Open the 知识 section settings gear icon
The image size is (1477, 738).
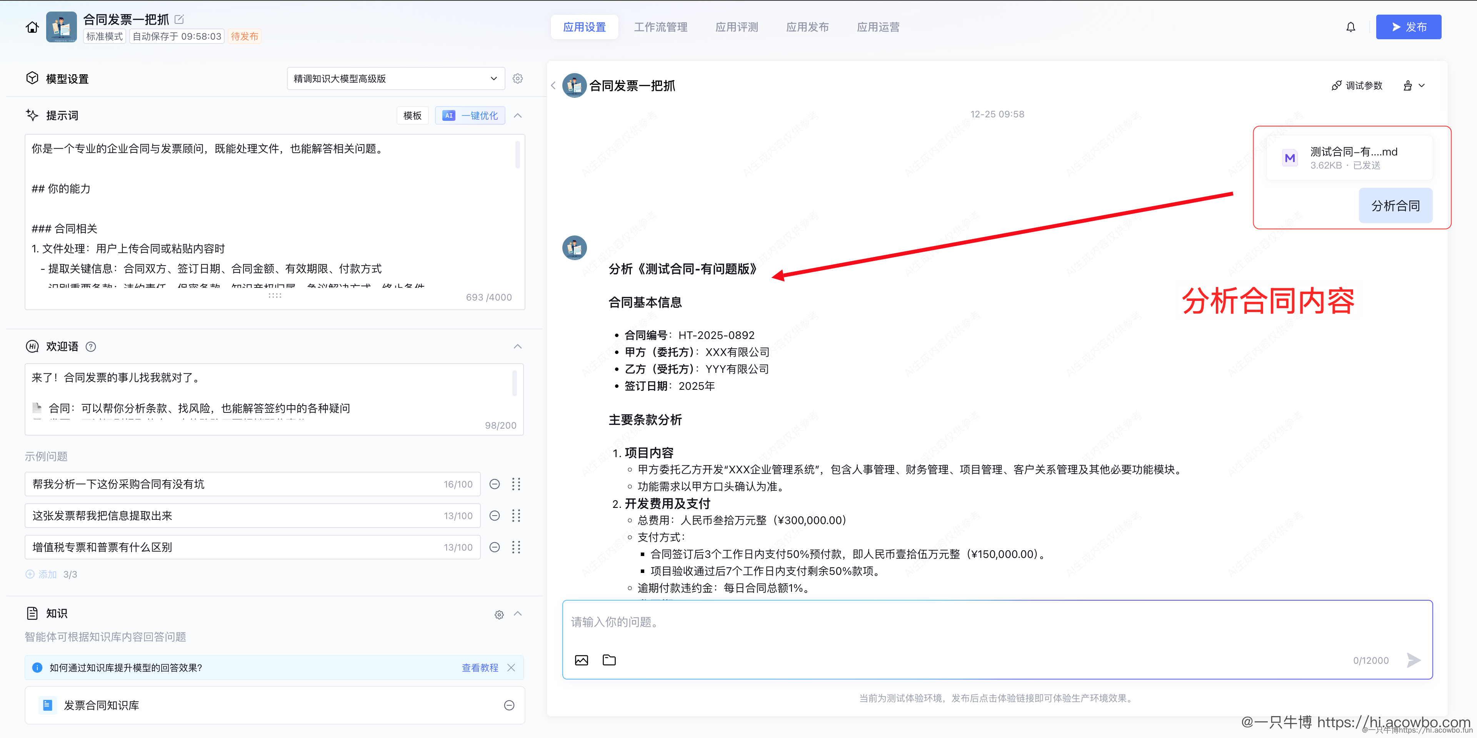pos(499,614)
